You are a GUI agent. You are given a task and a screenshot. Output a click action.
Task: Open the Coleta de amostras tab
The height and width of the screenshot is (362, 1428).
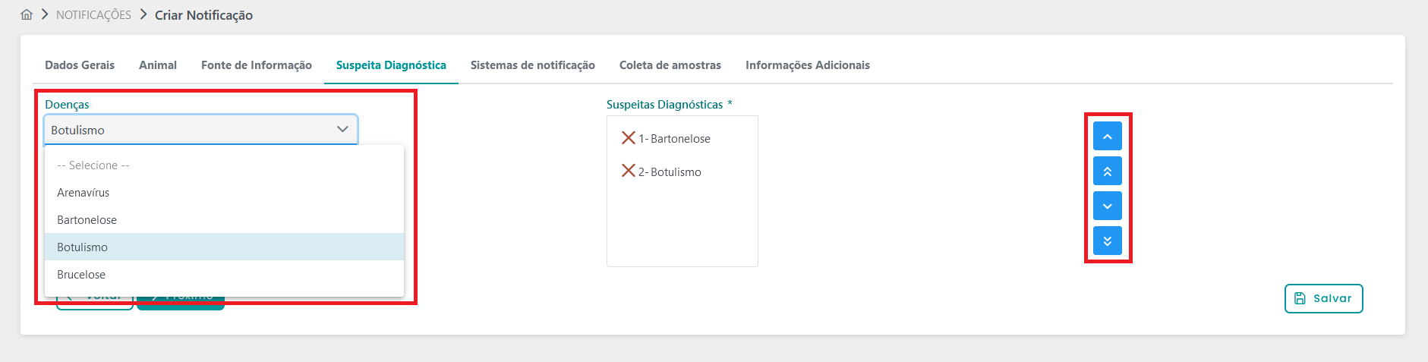pyautogui.click(x=670, y=65)
